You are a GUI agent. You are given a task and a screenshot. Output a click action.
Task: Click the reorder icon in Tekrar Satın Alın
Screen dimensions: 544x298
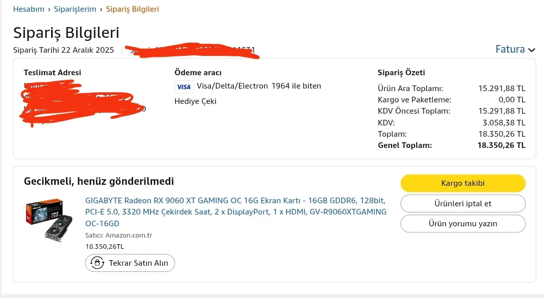click(x=96, y=263)
